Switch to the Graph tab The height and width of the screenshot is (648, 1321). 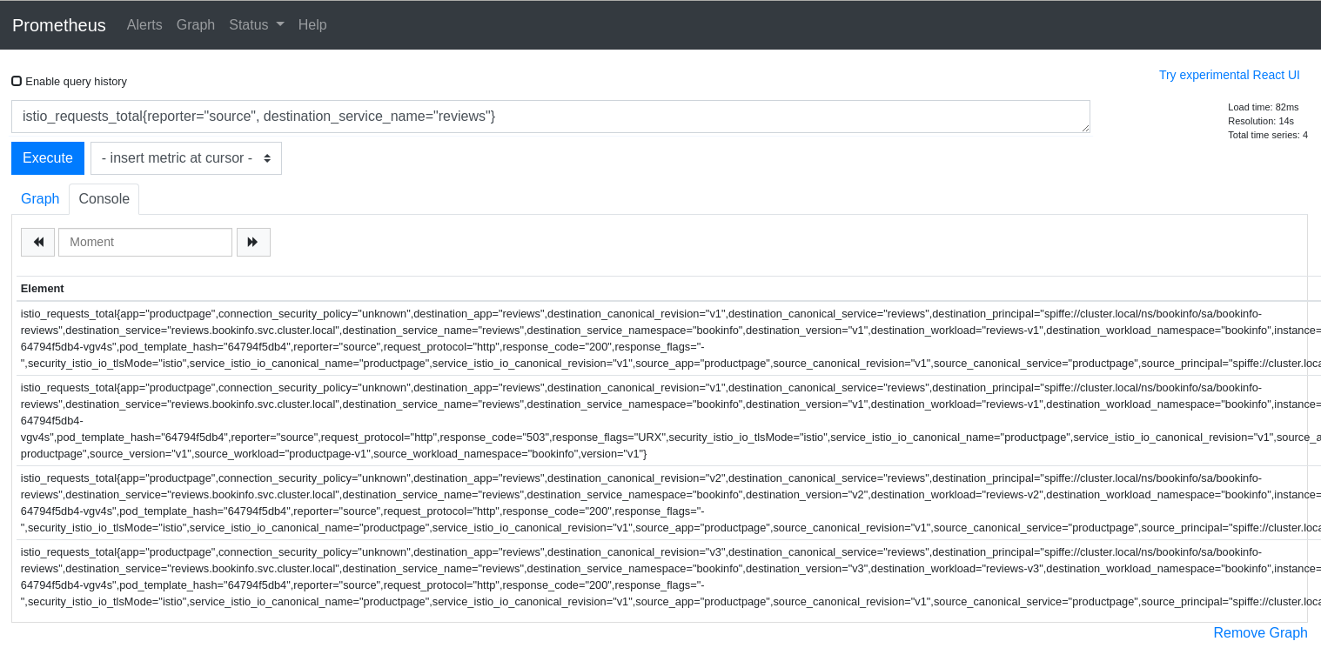[40, 198]
